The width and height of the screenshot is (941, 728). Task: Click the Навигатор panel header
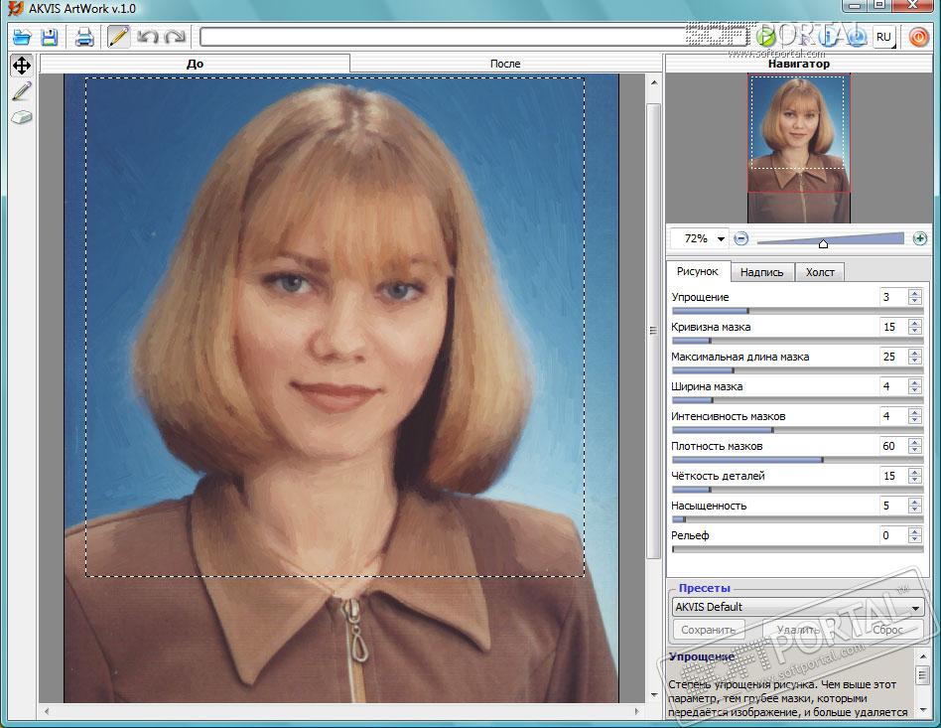coord(799,64)
